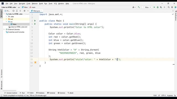Image resolution: width=177 pixels, height=99 pixels.
Task: Expand the .idea folder
Action: click(6, 16)
